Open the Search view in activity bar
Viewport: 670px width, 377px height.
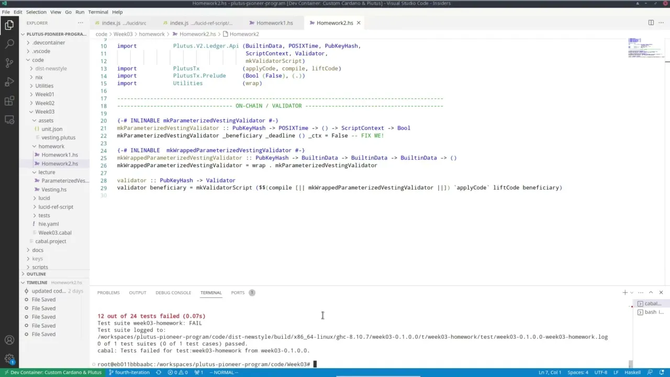point(9,44)
